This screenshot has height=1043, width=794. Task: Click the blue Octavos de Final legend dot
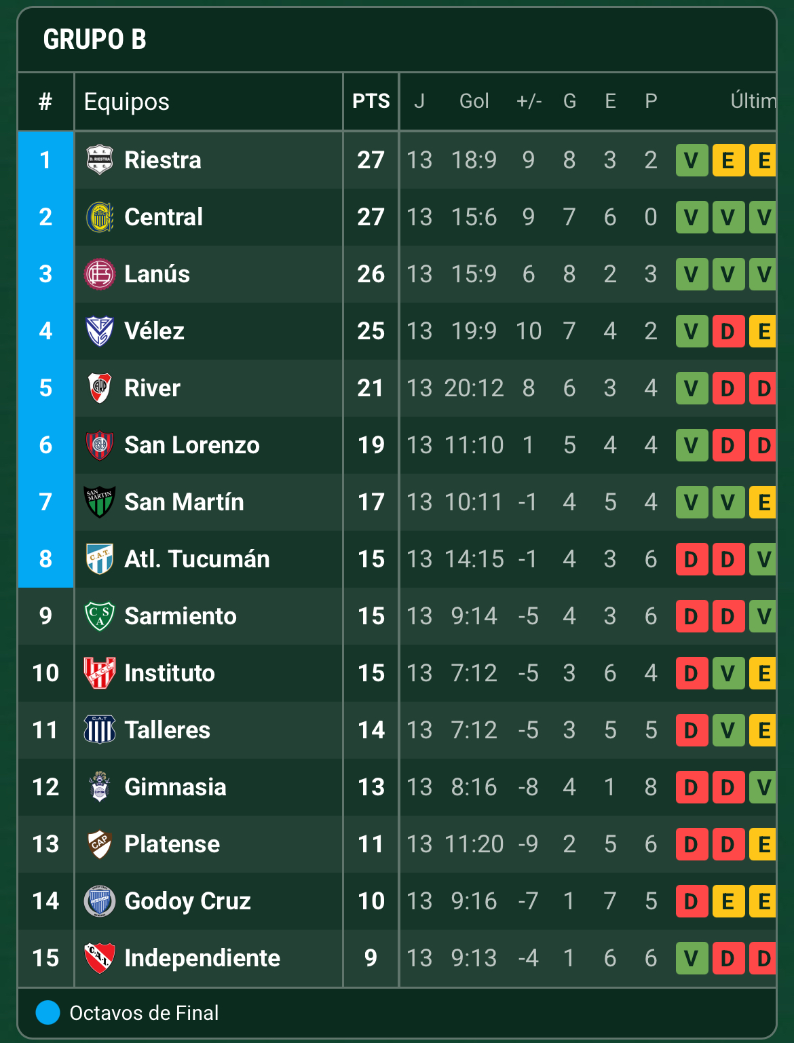(x=48, y=1012)
